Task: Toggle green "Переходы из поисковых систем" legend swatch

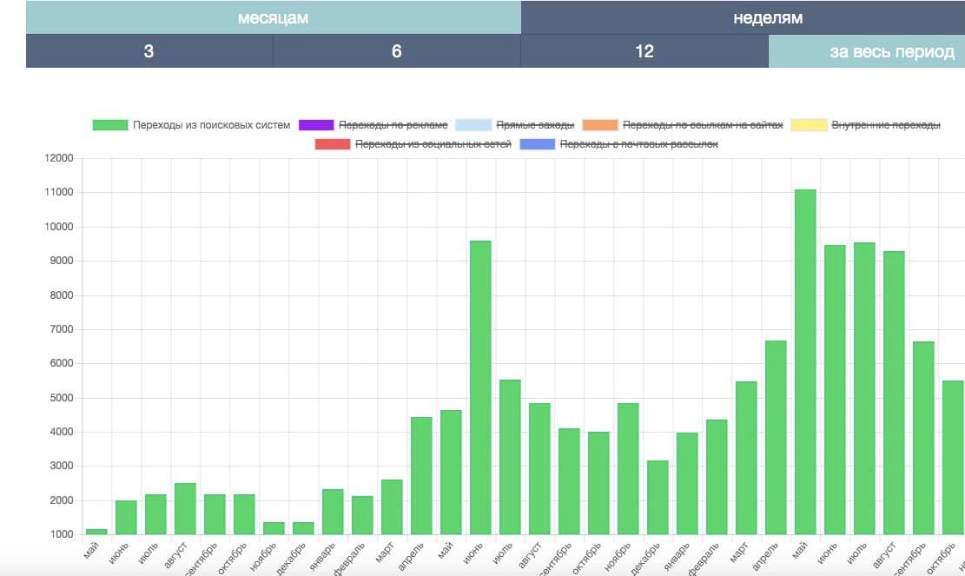Action: pyautogui.click(x=110, y=125)
